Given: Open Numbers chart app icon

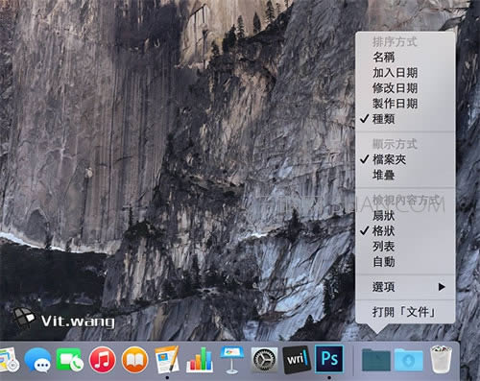Looking at the screenshot, I should (200, 360).
